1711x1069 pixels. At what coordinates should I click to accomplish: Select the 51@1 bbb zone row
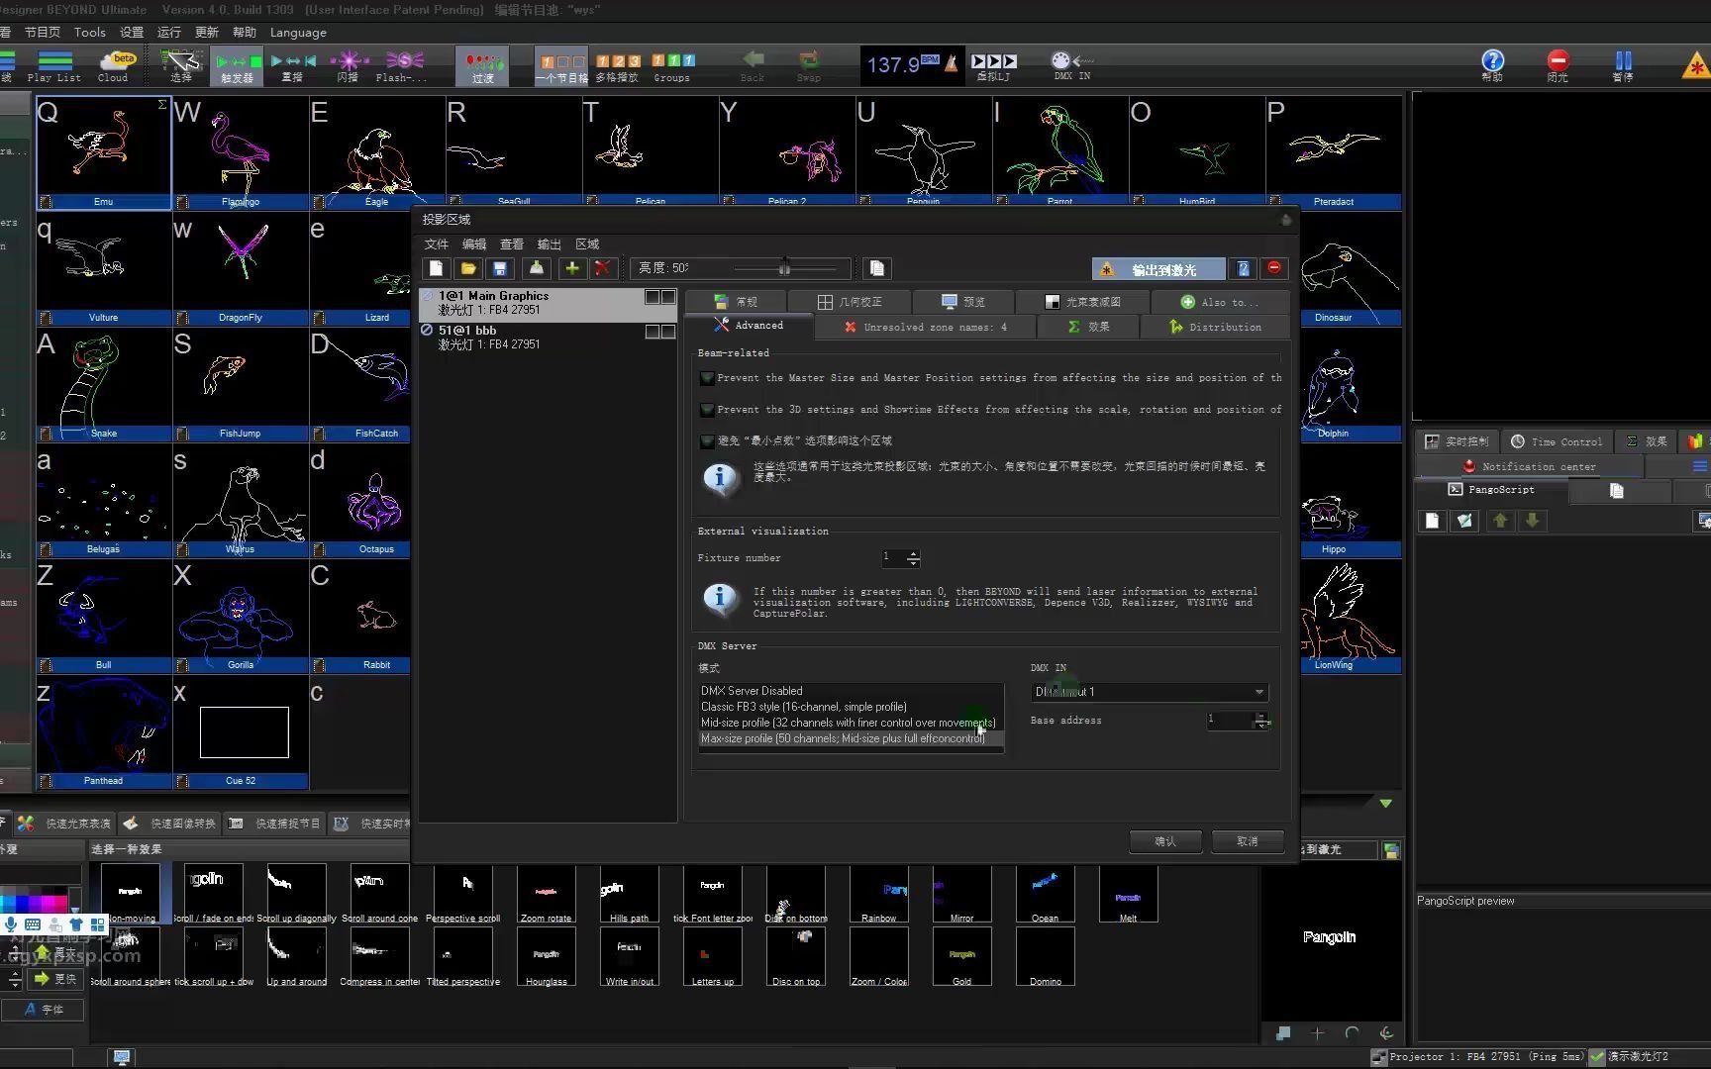coord(549,338)
